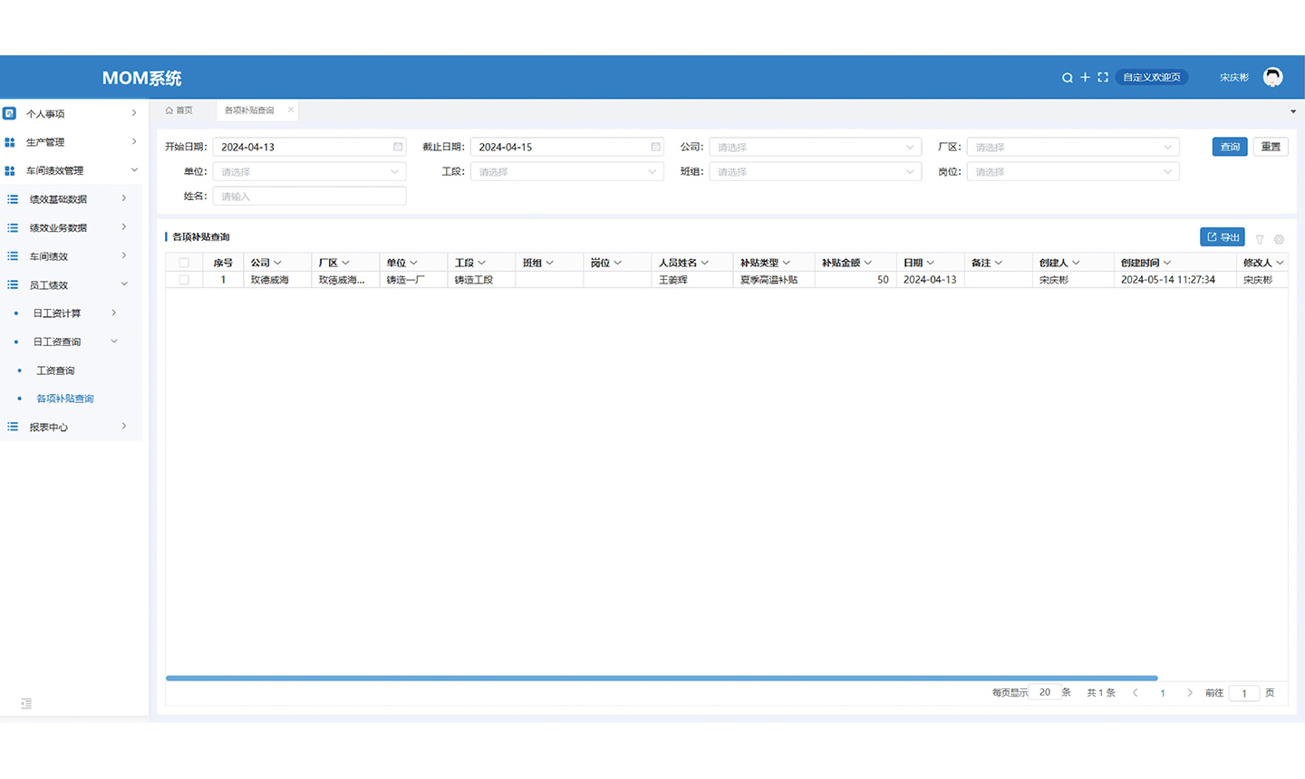Select all rows with header checkbox
The width and height of the screenshot is (1305, 779).
(x=184, y=263)
